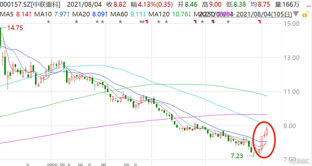The image size is (312, 166).
Task: Select the MA5 8.14 indicator label
Action: click(x=16, y=14)
